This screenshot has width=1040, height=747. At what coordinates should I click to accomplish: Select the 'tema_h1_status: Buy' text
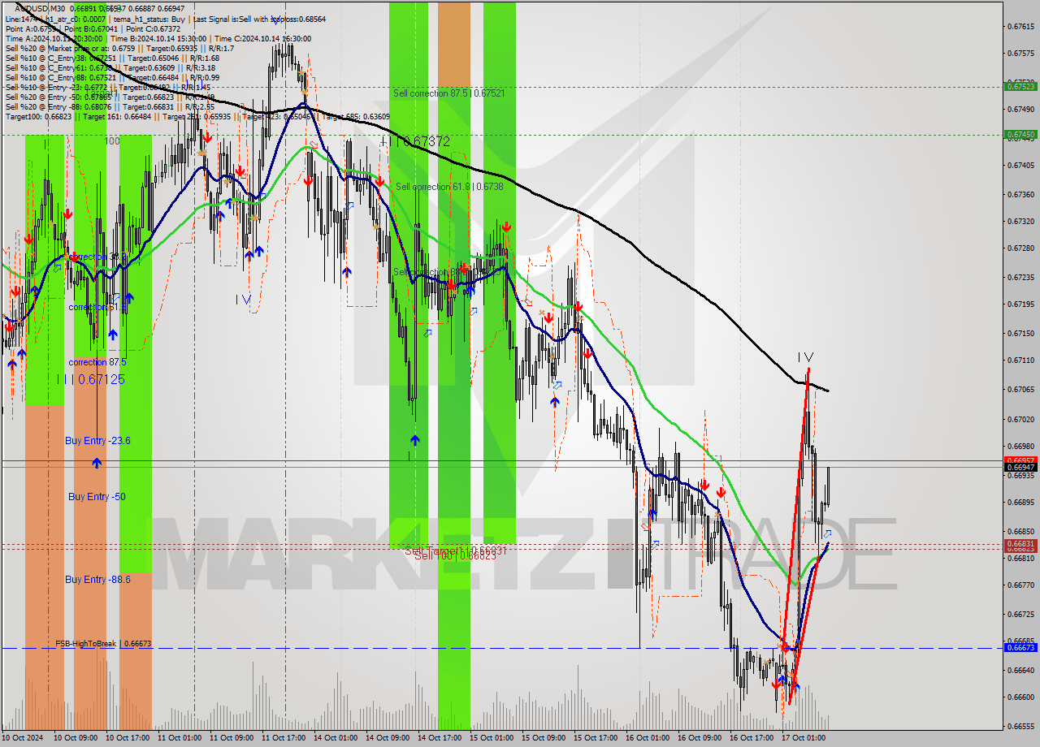coord(149,18)
